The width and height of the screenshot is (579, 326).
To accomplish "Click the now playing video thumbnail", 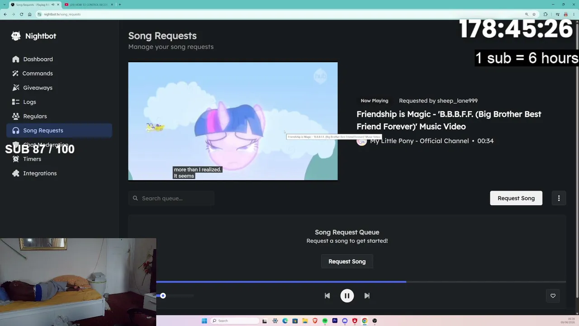I will coord(233,121).
